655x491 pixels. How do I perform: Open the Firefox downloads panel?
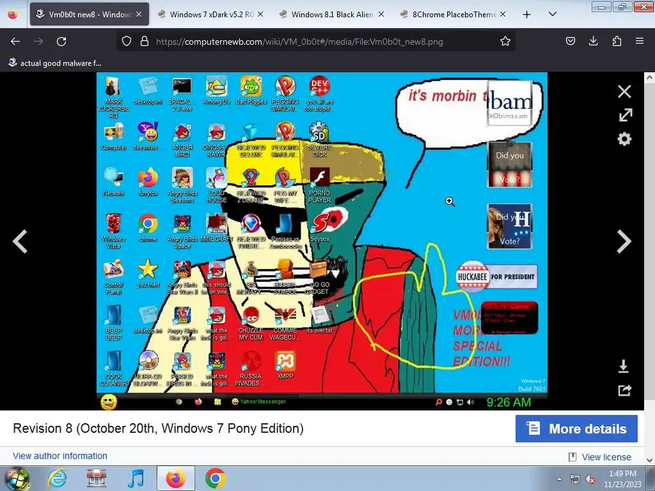click(x=593, y=41)
